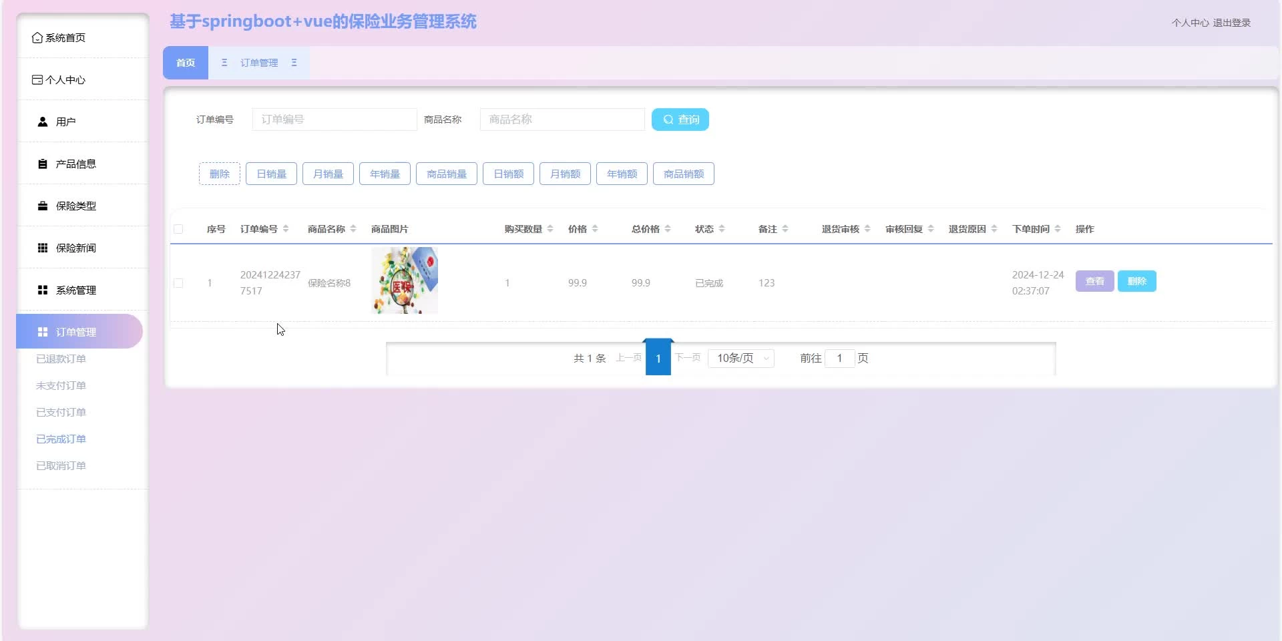This screenshot has height=641, width=1282.
Task: Click the grid icon beside 保险新闻
Action: click(43, 248)
